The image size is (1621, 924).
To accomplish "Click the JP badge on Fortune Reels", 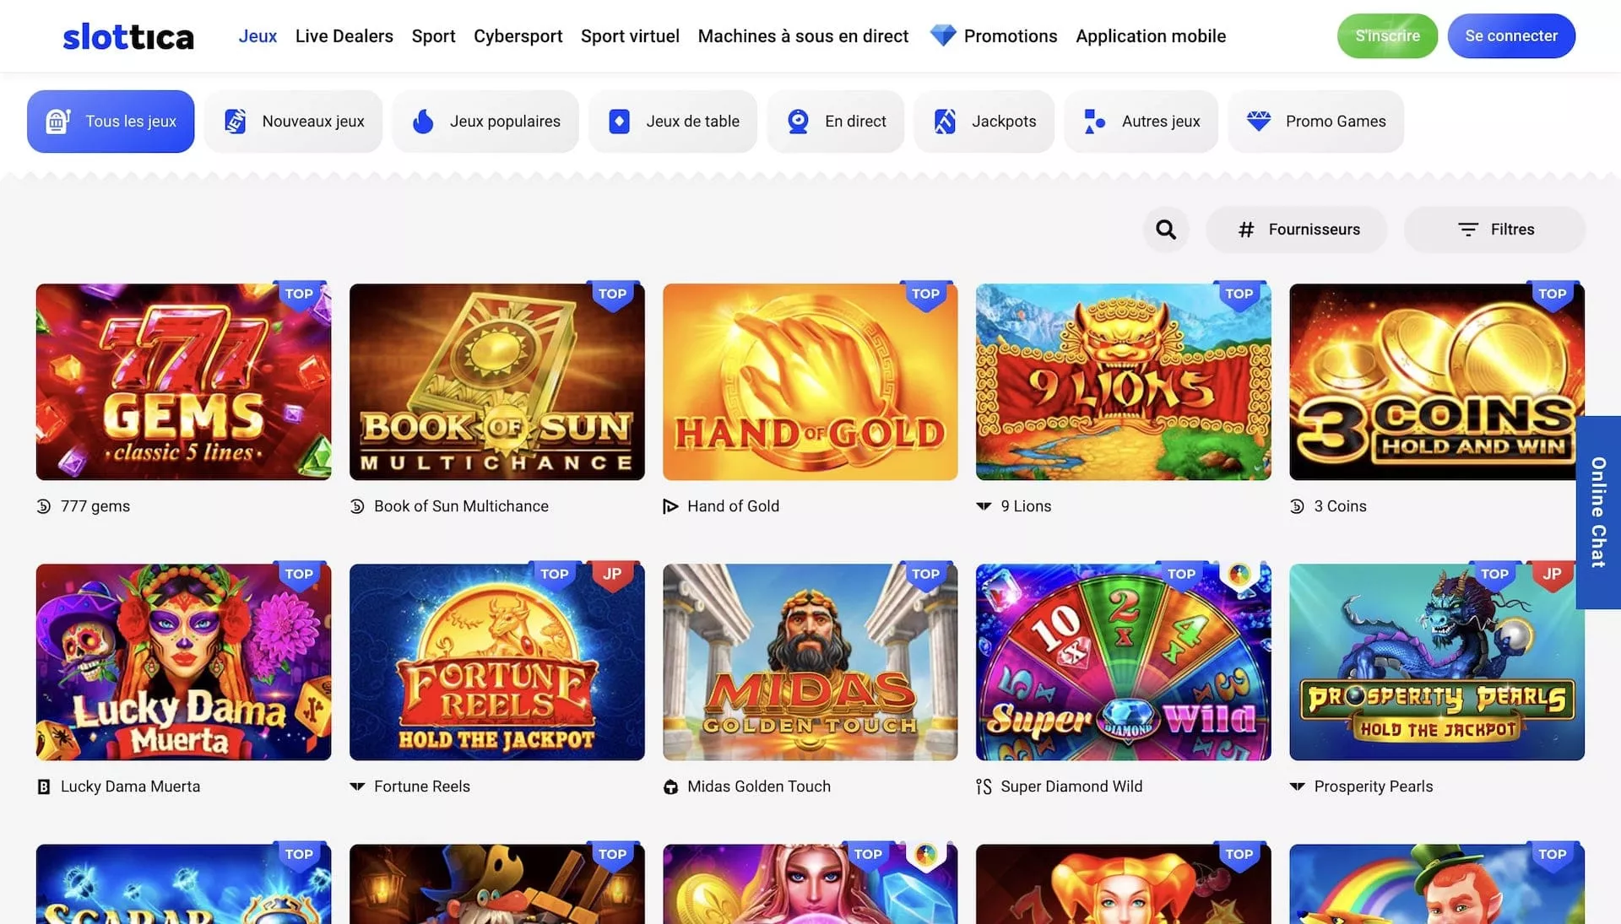I will [x=612, y=574].
